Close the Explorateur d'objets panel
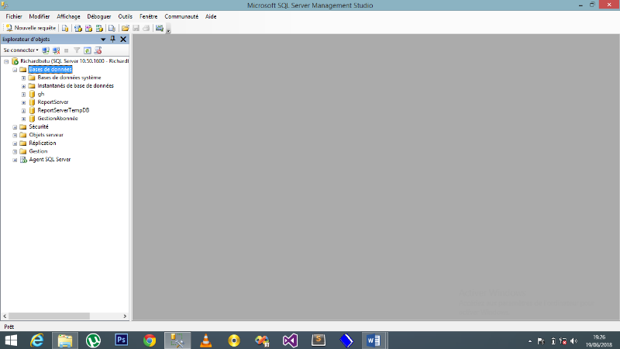Image resolution: width=620 pixels, height=349 pixels. [x=123, y=40]
